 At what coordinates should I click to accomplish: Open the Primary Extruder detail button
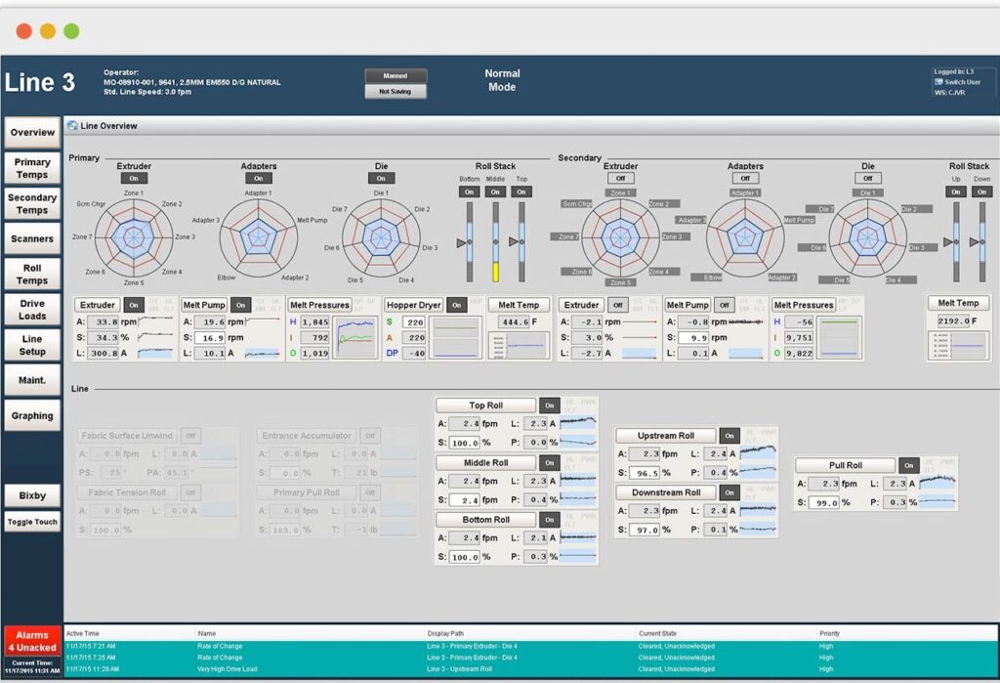click(x=98, y=305)
